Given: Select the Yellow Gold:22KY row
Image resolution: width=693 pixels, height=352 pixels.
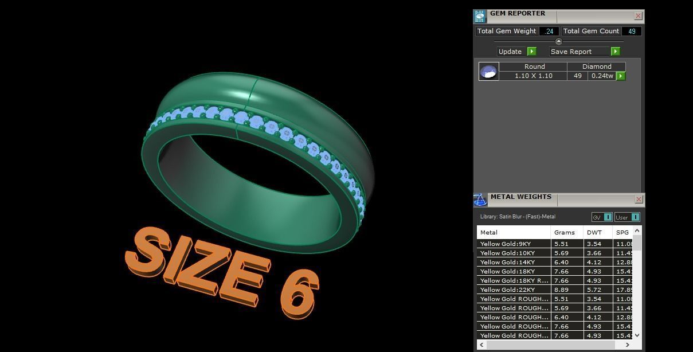Looking at the screenshot, I should pyautogui.click(x=555, y=290).
